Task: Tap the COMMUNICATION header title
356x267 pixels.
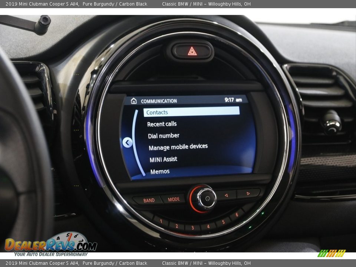Action: tap(159, 101)
